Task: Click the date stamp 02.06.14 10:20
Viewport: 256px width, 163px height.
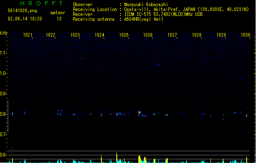Action: pyautogui.click(x=25, y=19)
